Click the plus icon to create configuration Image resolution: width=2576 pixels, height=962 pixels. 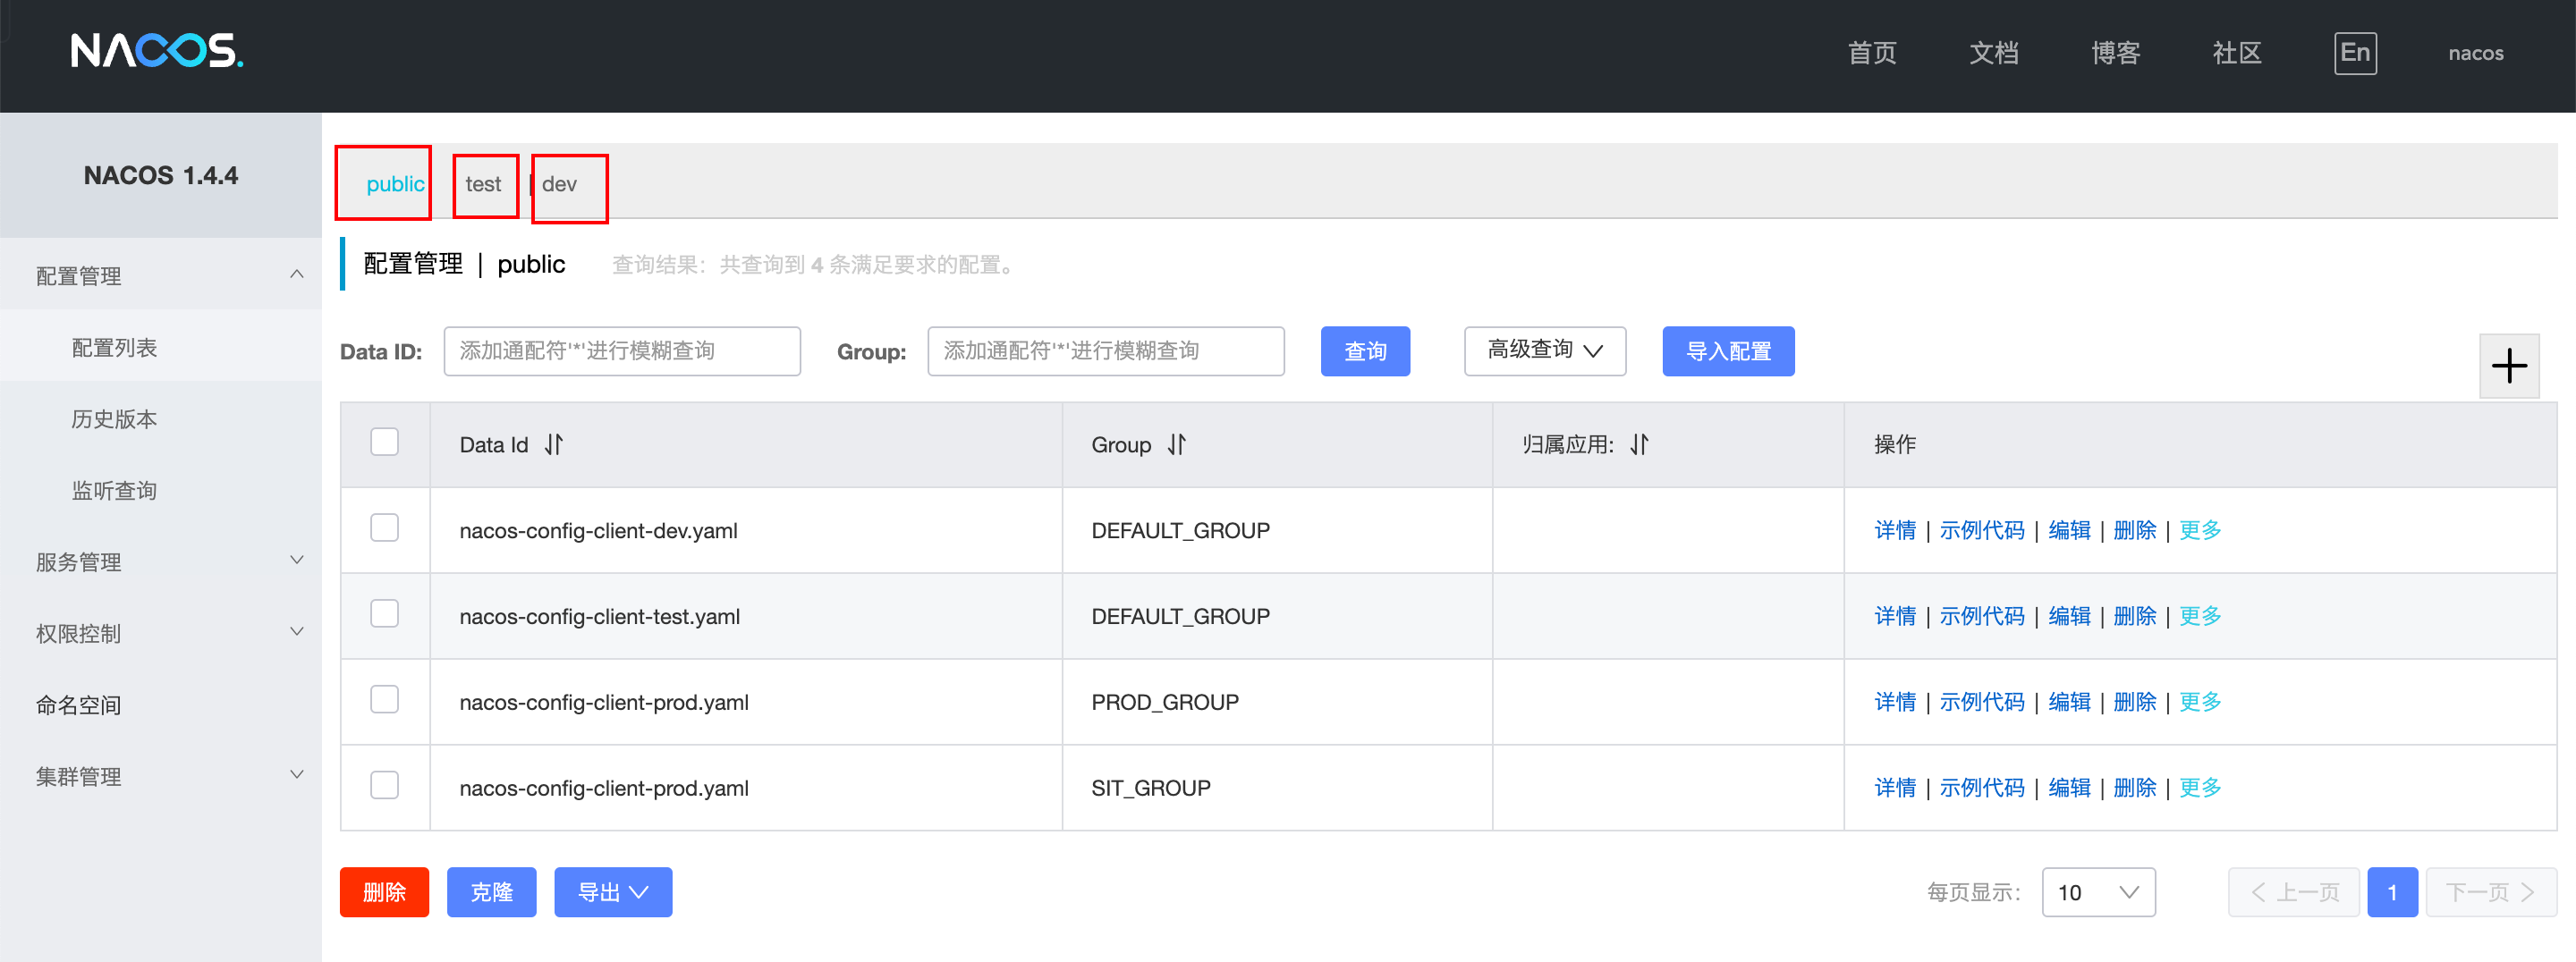tap(2509, 366)
